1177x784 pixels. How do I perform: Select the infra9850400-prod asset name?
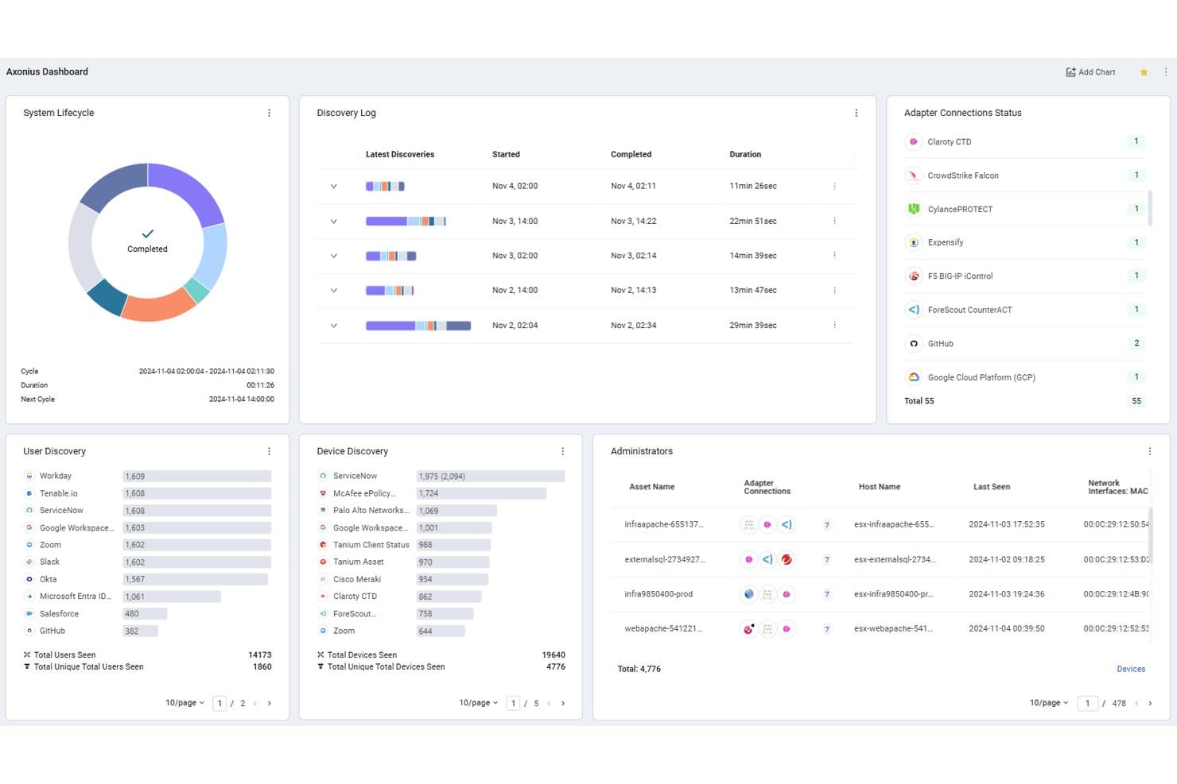click(658, 594)
